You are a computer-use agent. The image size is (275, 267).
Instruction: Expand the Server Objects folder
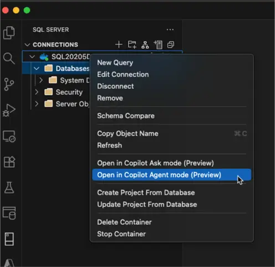[x=37, y=104]
